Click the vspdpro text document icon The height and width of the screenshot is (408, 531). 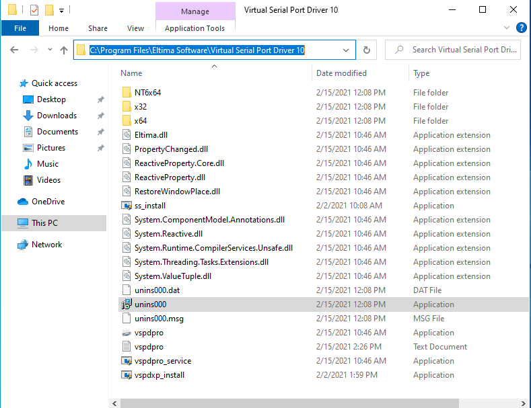coord(127,346)
